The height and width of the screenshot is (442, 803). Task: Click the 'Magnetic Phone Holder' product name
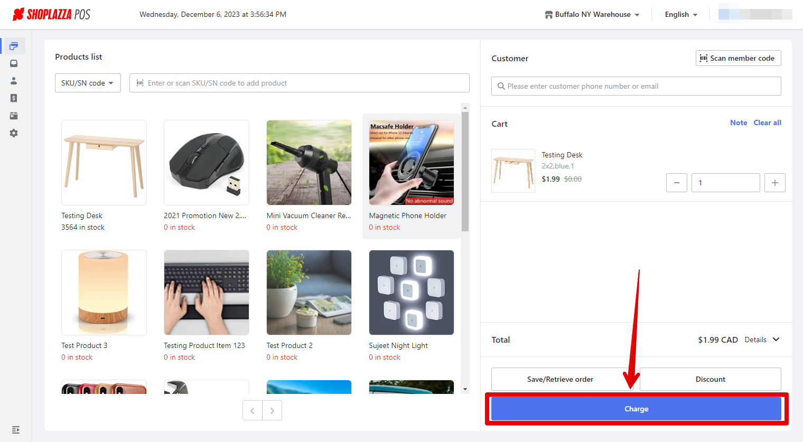tap(408, 215)
